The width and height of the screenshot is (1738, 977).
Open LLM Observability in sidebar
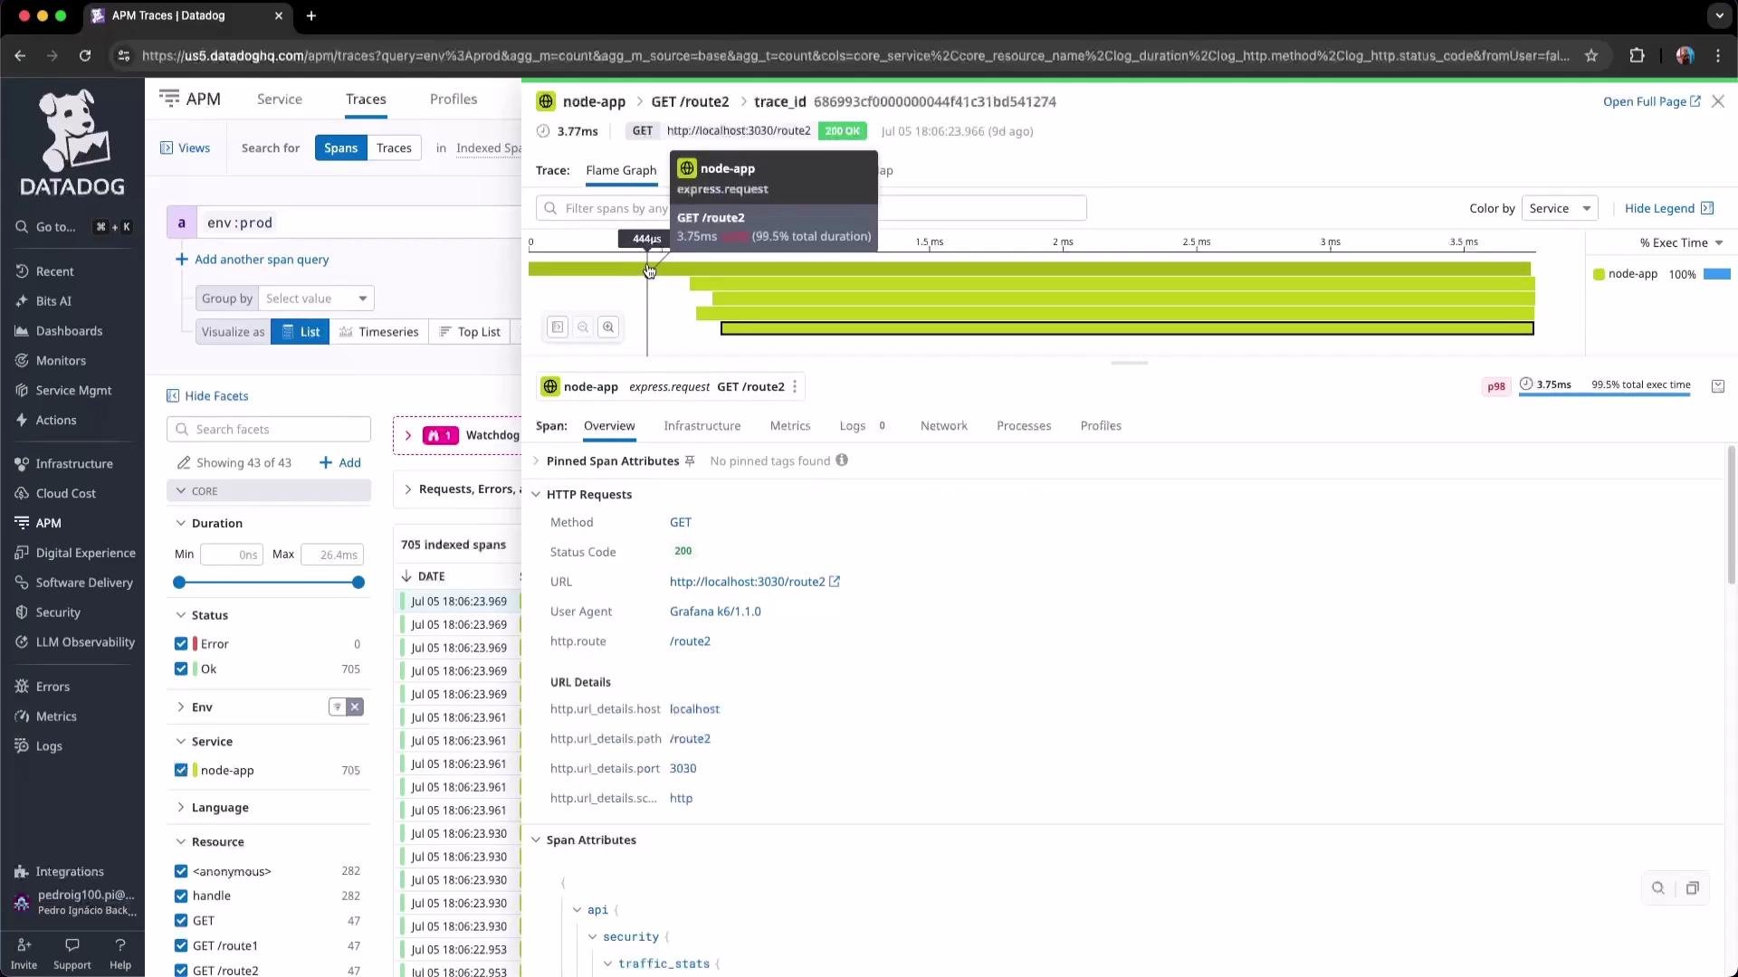tap(85, 642)
